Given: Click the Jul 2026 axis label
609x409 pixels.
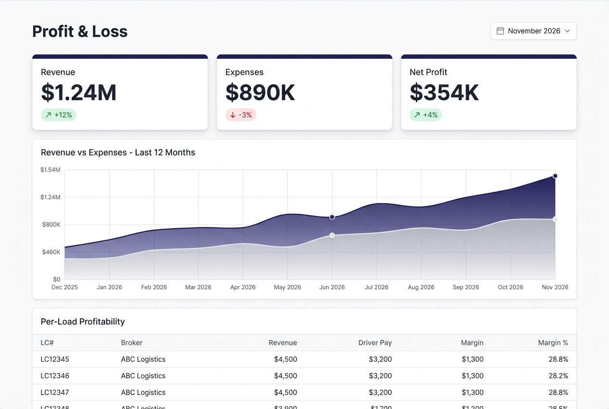Looking at the screenshot, I should [x=377, y=287].
